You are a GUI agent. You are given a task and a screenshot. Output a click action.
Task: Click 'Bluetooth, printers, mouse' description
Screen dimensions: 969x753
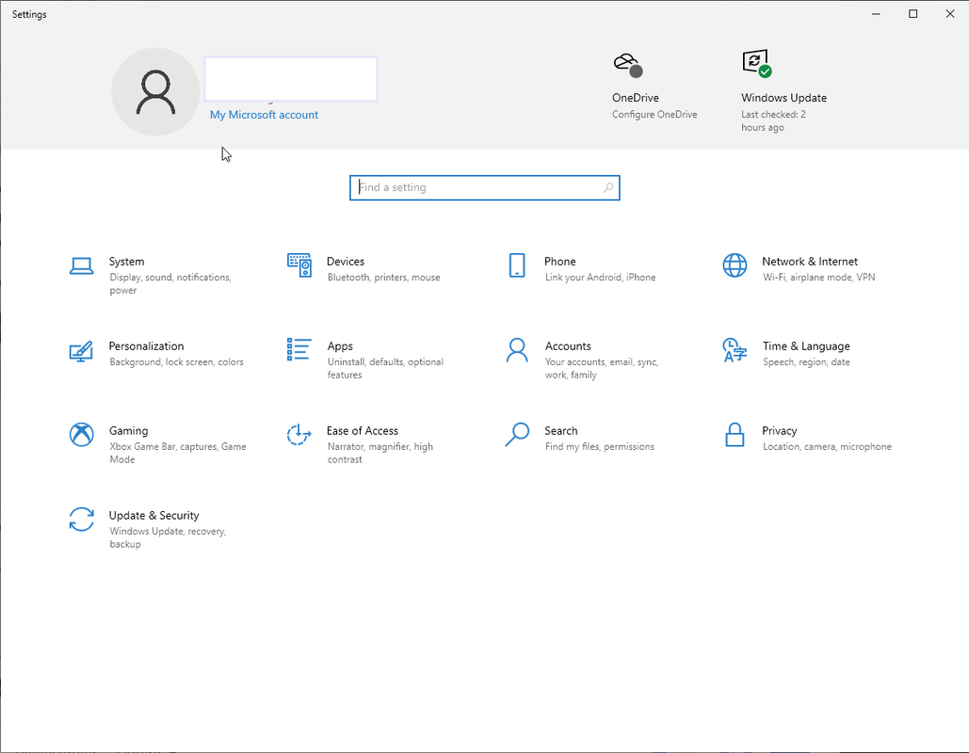click(x=384, y=278)
